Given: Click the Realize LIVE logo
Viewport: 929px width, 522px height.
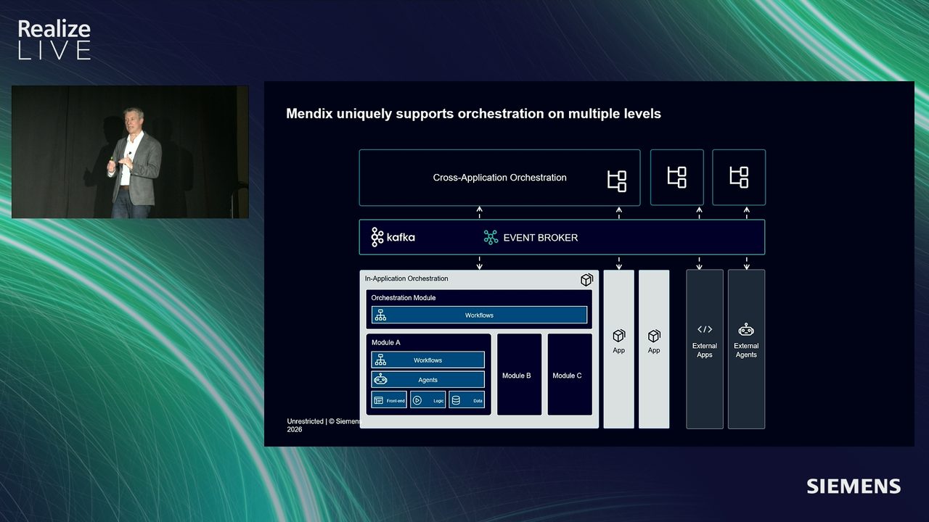Looking at the screenshot, I should tap(54, 40).
